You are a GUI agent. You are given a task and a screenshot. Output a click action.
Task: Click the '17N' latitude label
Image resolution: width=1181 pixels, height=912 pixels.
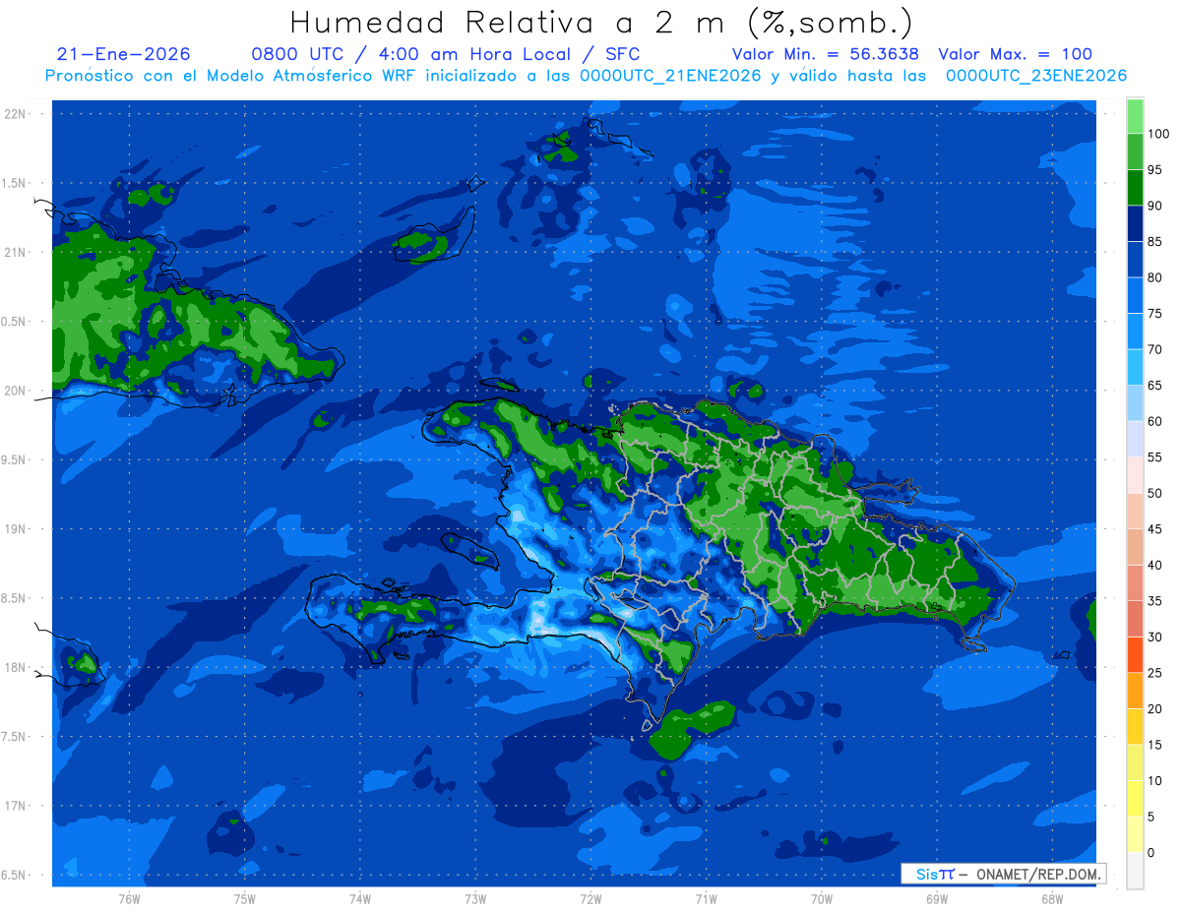tap(16, 806)
